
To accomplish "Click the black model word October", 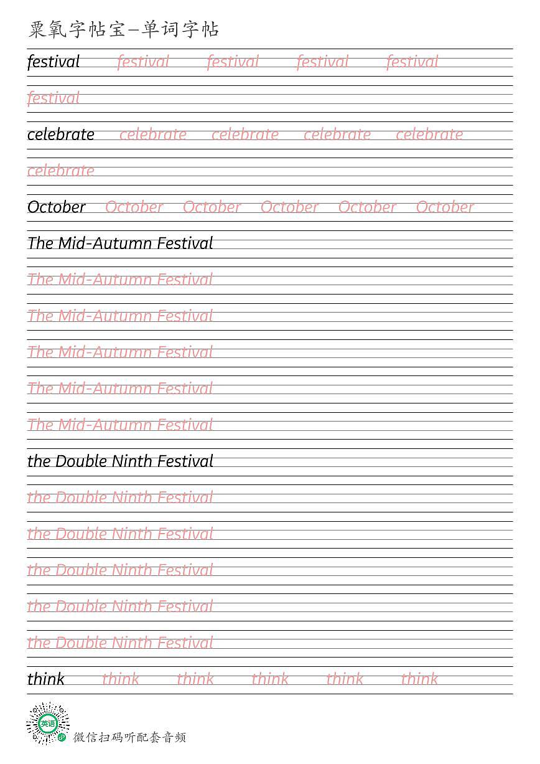I will tap(57, 207).
